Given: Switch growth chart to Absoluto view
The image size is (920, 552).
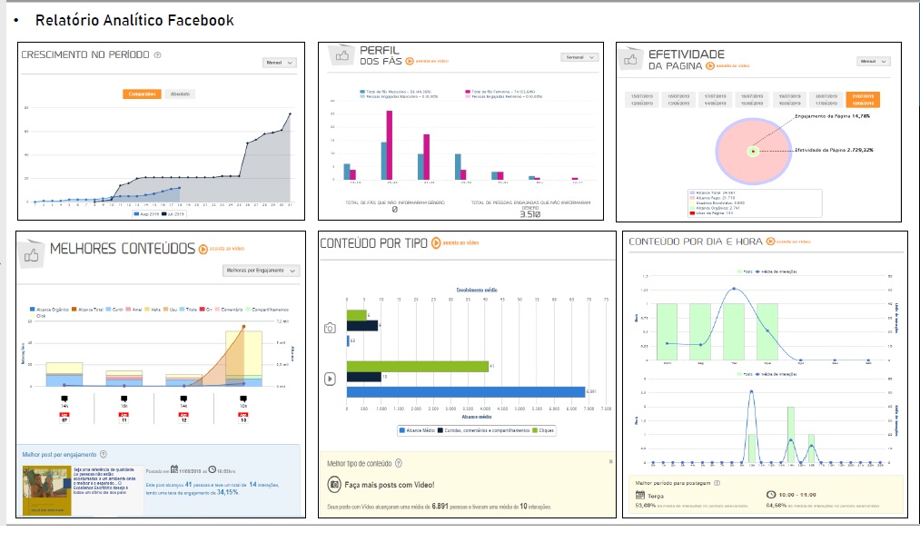Looking at the screenshot, I should click(x=181, y=94).
